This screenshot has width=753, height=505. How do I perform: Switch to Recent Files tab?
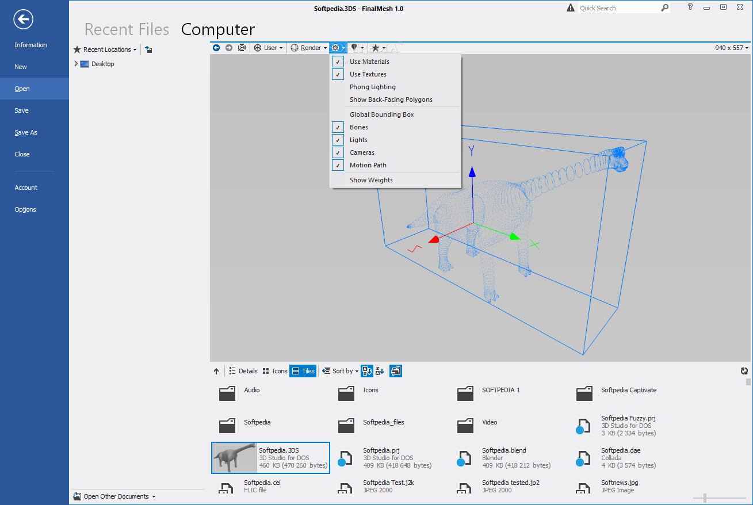127,29
